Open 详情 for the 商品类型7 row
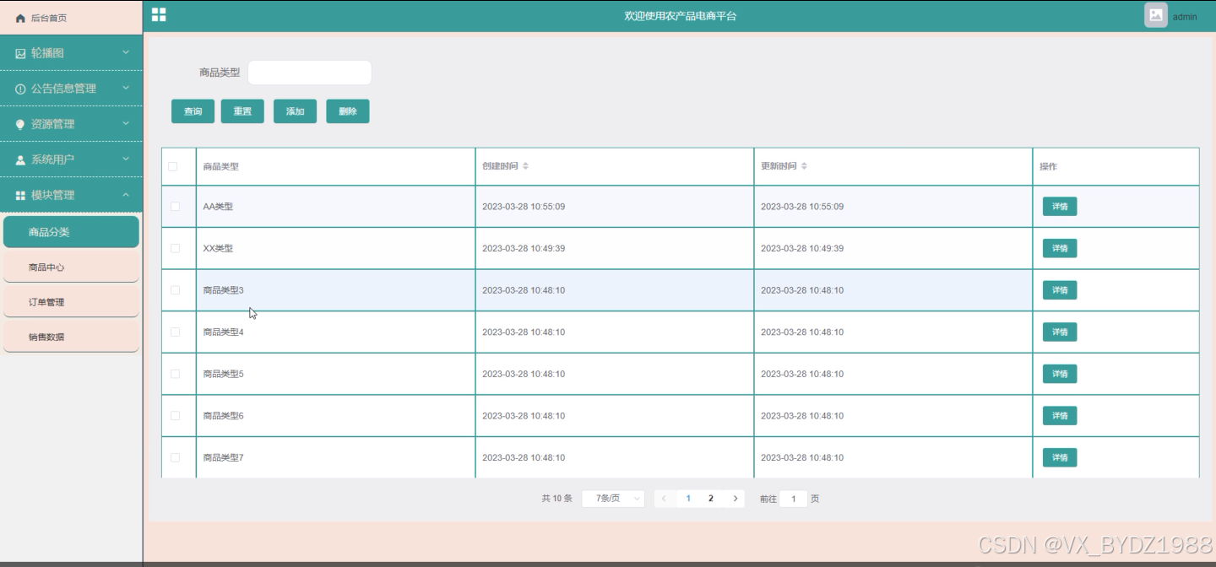Image resolution: width=1216 pixels, height=567 pixels. click(1060, 457)
